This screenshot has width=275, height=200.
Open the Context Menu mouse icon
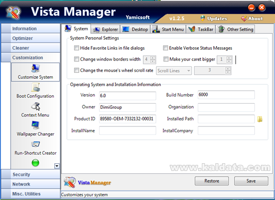coord(36,107)
